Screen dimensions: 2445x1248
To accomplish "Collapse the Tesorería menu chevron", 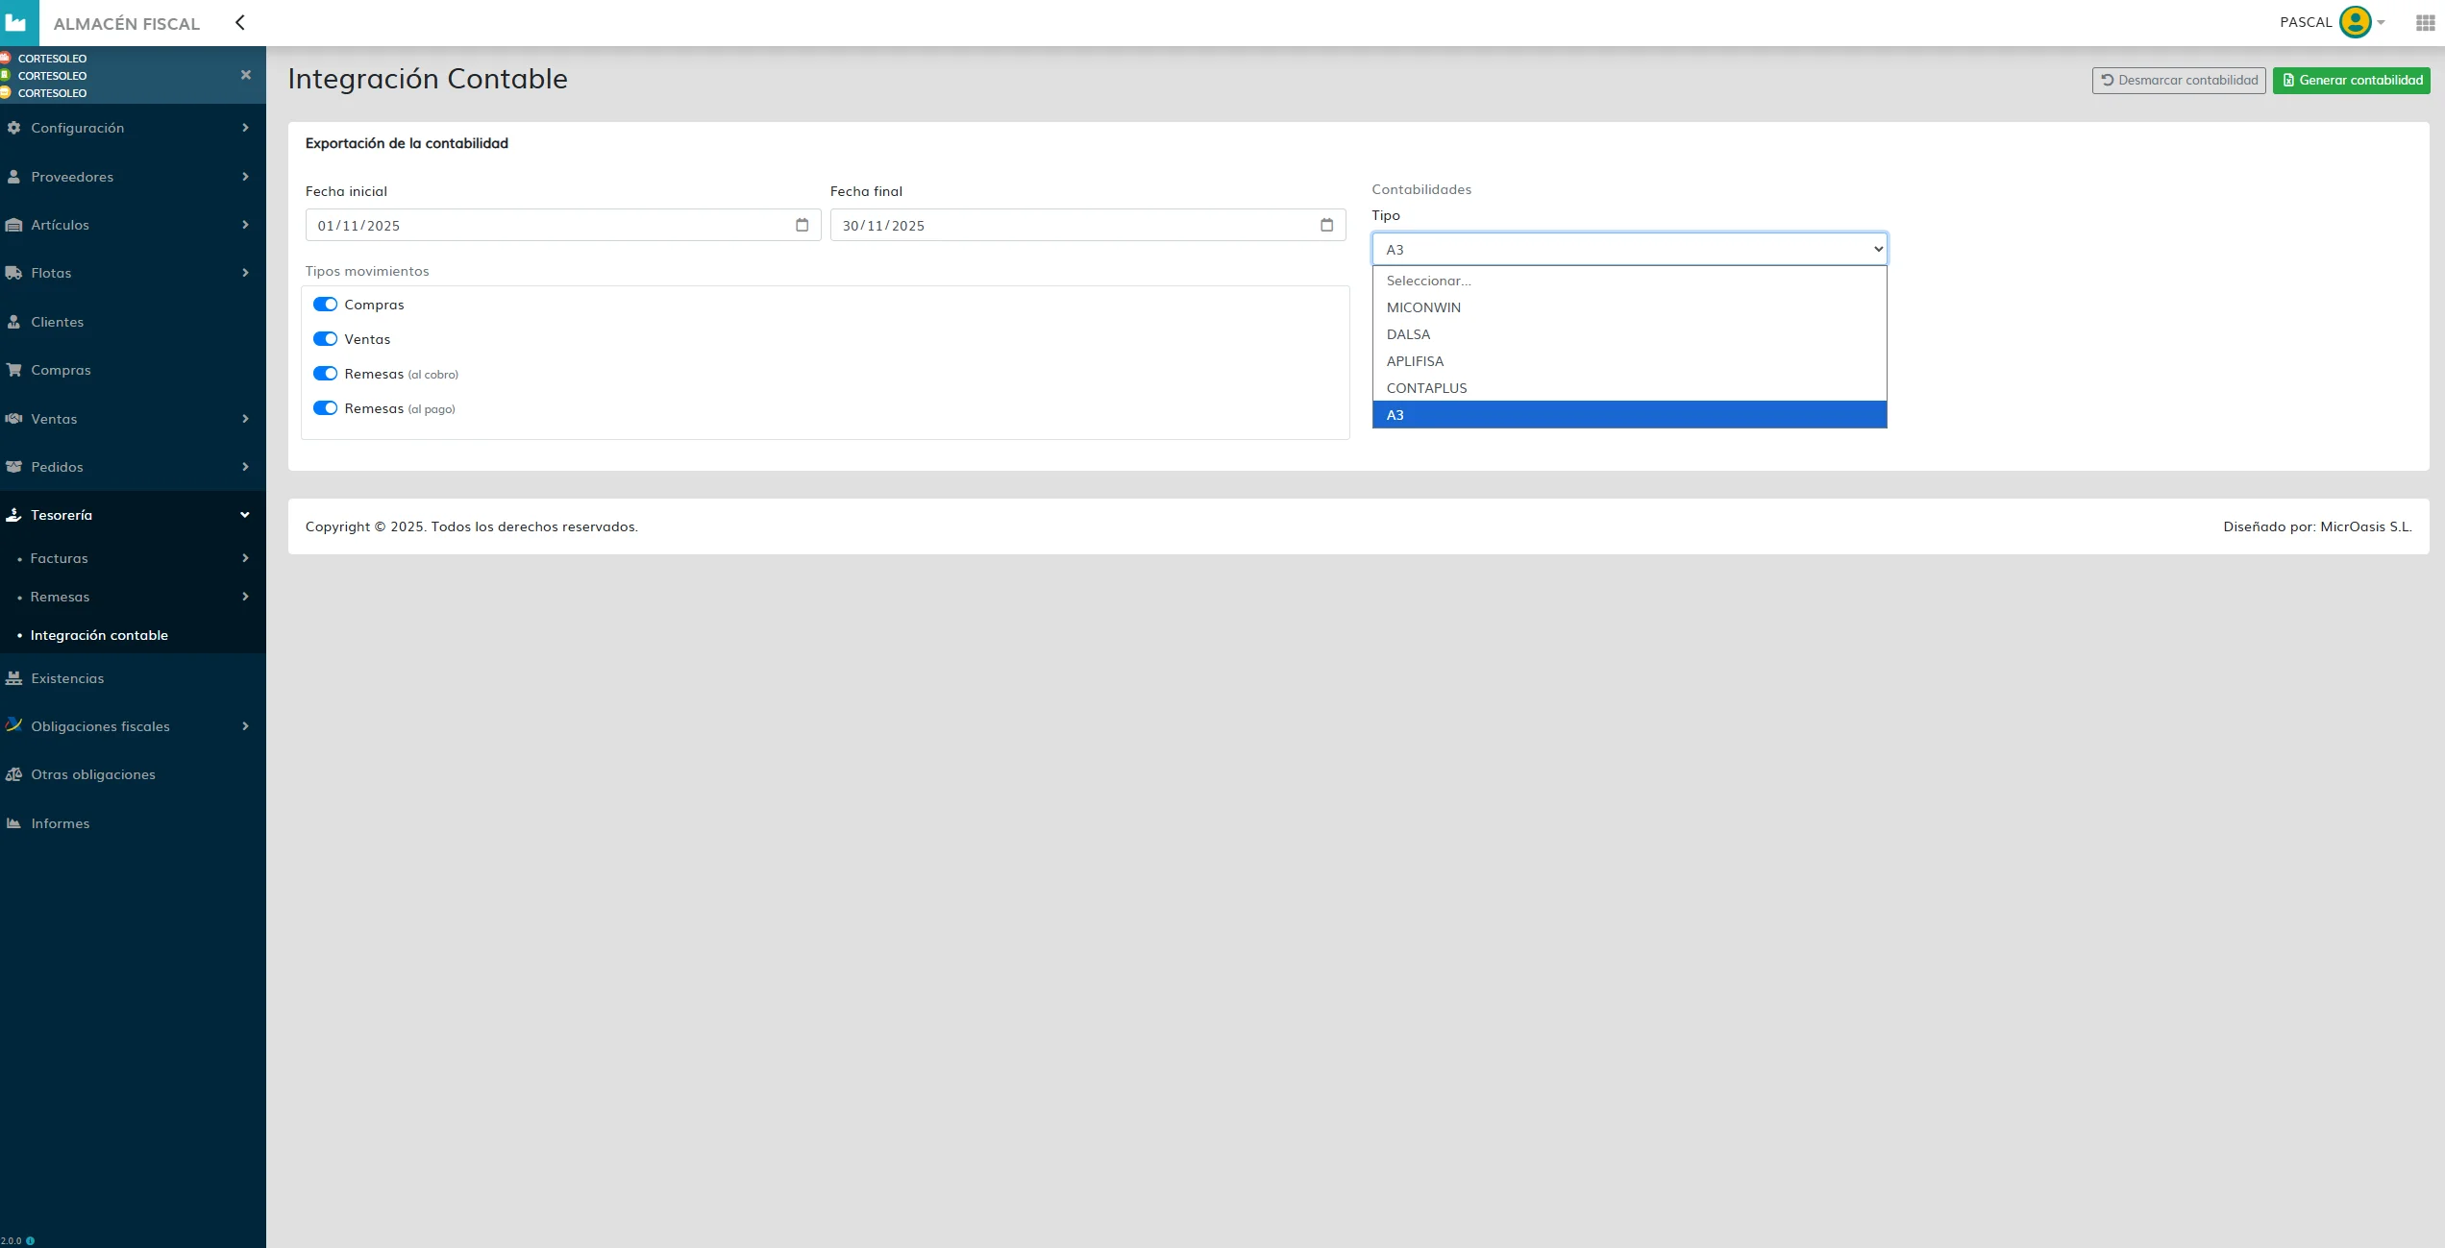I will pos(245,515).
